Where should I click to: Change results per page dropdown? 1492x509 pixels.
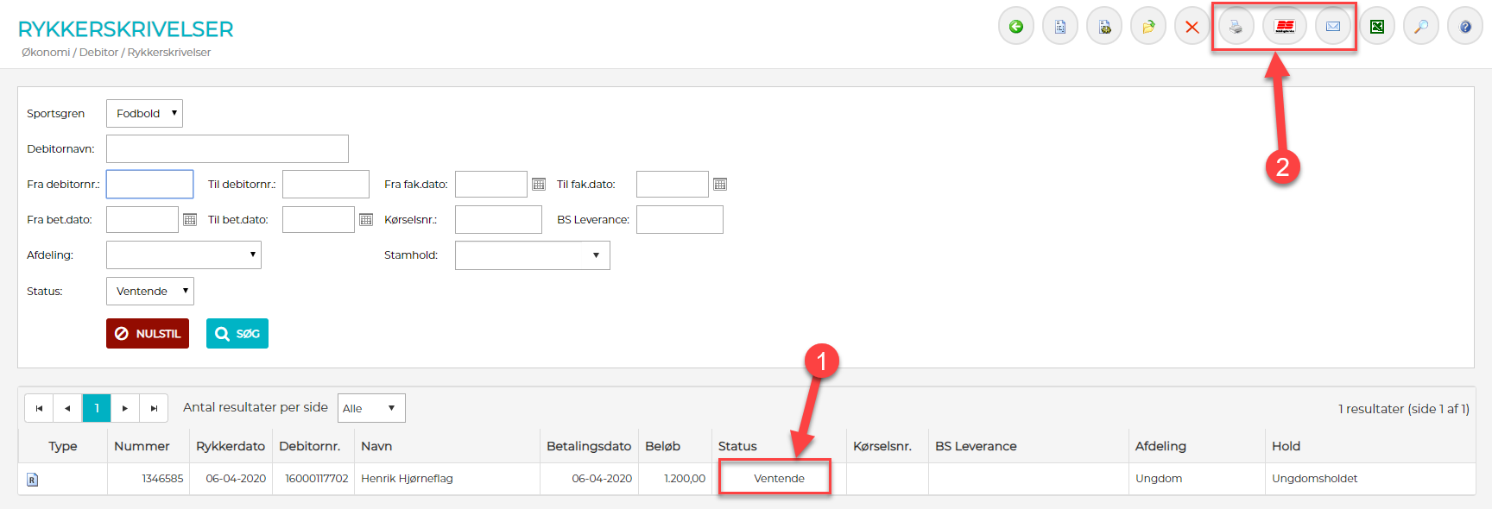pos(370,408)
